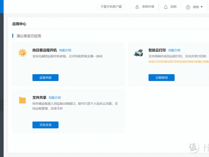The width and height of the screenshot is (209, 157).
Task: Open 功能介绍 link for 文件共享
Action: tap(55, 98)
